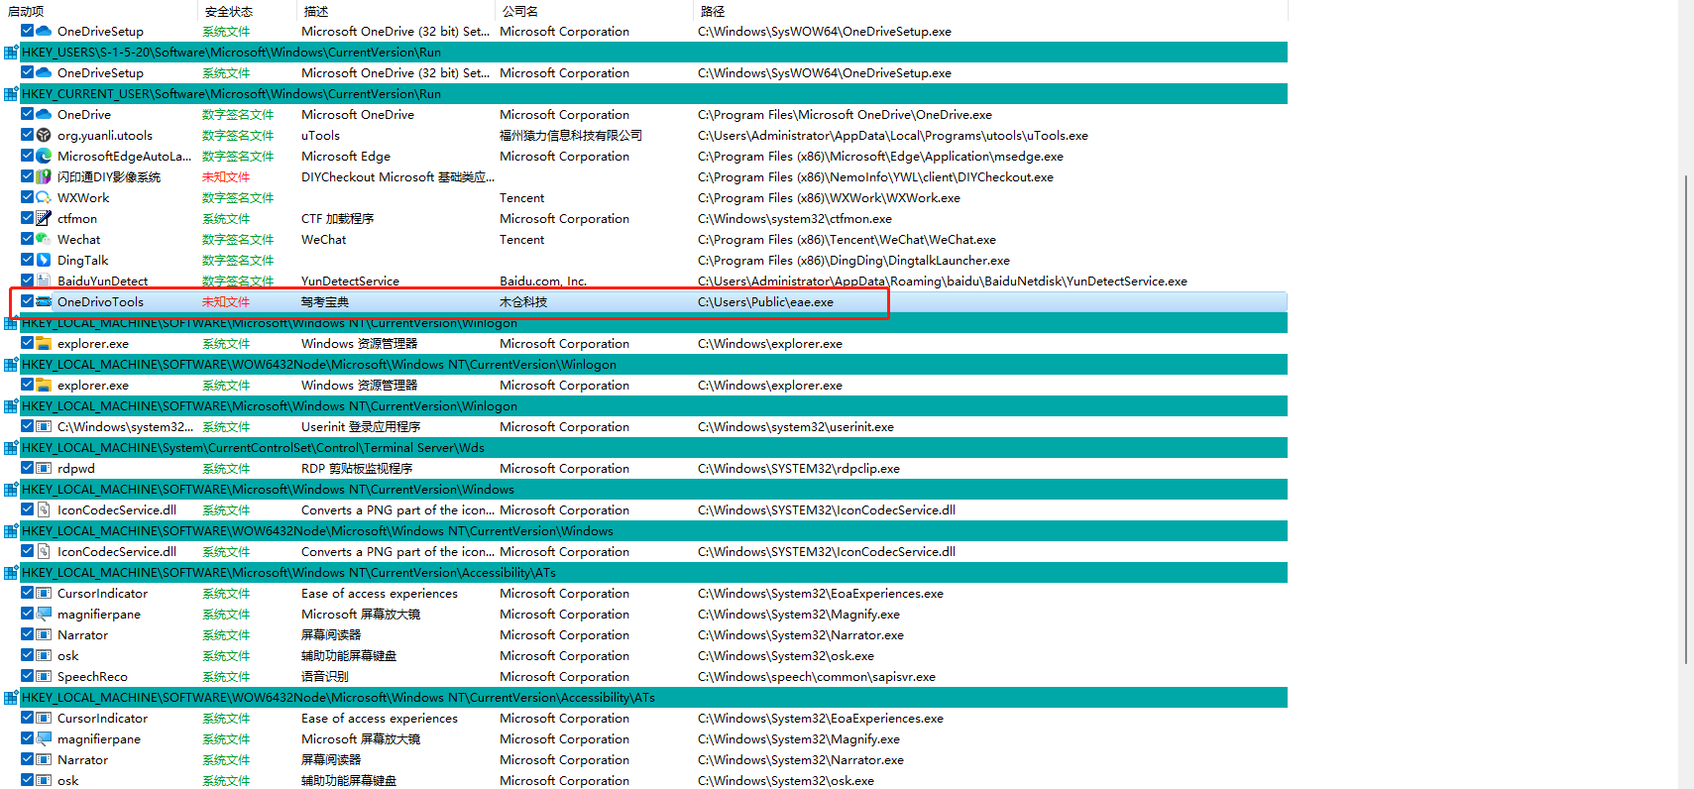Select the Wechat app icon
1694x789 pixels.
click(x=44, y=239)
